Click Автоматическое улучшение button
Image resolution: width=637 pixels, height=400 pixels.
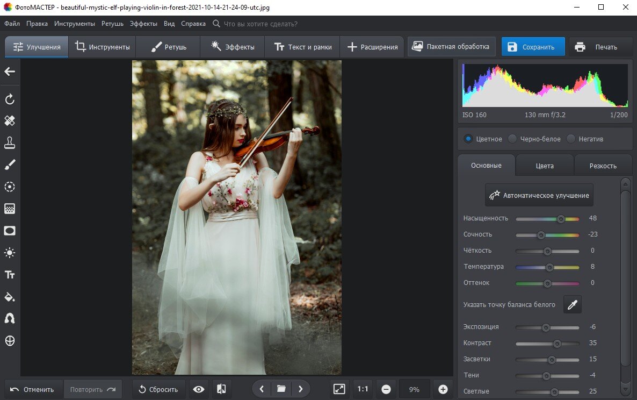(x=539, y=195)
